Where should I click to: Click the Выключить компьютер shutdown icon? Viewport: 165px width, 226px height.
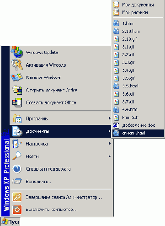click(17, 210)
